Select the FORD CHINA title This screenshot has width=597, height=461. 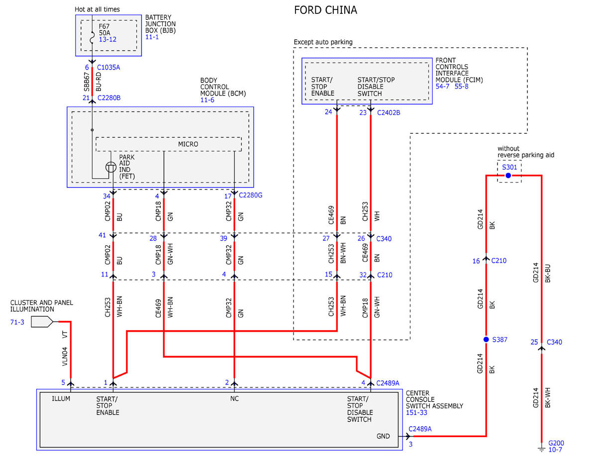[x=325, y=10]
